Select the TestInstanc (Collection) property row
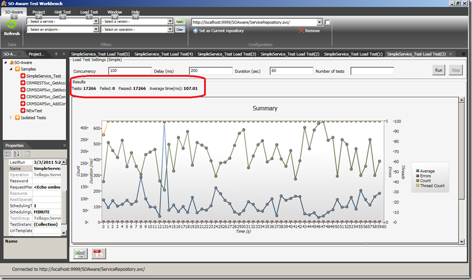The width and height of the screenshot is (472, 280). (35, 224)
